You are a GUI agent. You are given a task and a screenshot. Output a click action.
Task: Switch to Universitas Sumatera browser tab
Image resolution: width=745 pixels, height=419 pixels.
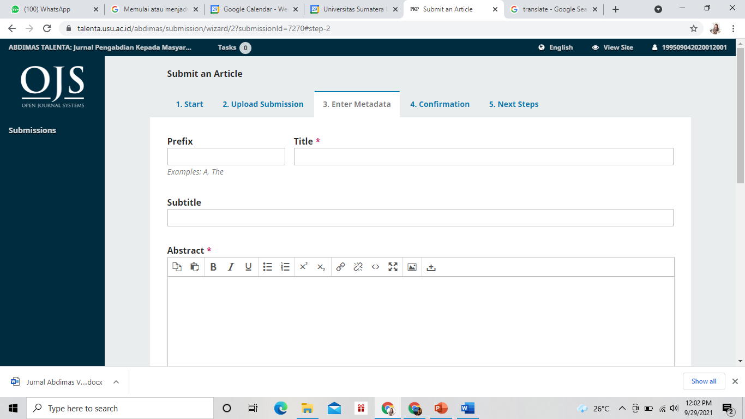point(354,9)
